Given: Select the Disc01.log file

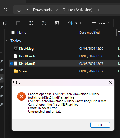Looking at the screenshot, I should (x=26, y=49).
